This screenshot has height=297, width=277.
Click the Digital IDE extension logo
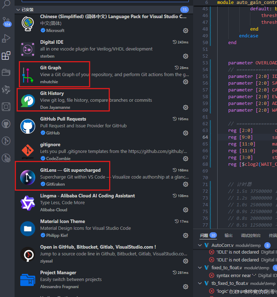28,49
